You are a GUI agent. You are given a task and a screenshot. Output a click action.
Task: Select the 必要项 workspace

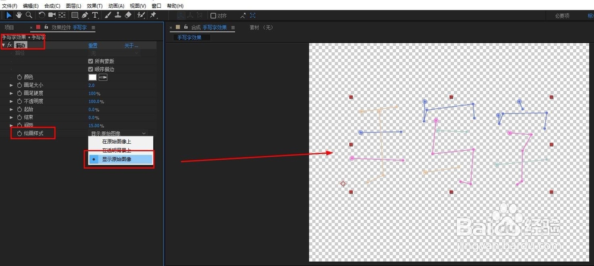[x=562, y=16]
